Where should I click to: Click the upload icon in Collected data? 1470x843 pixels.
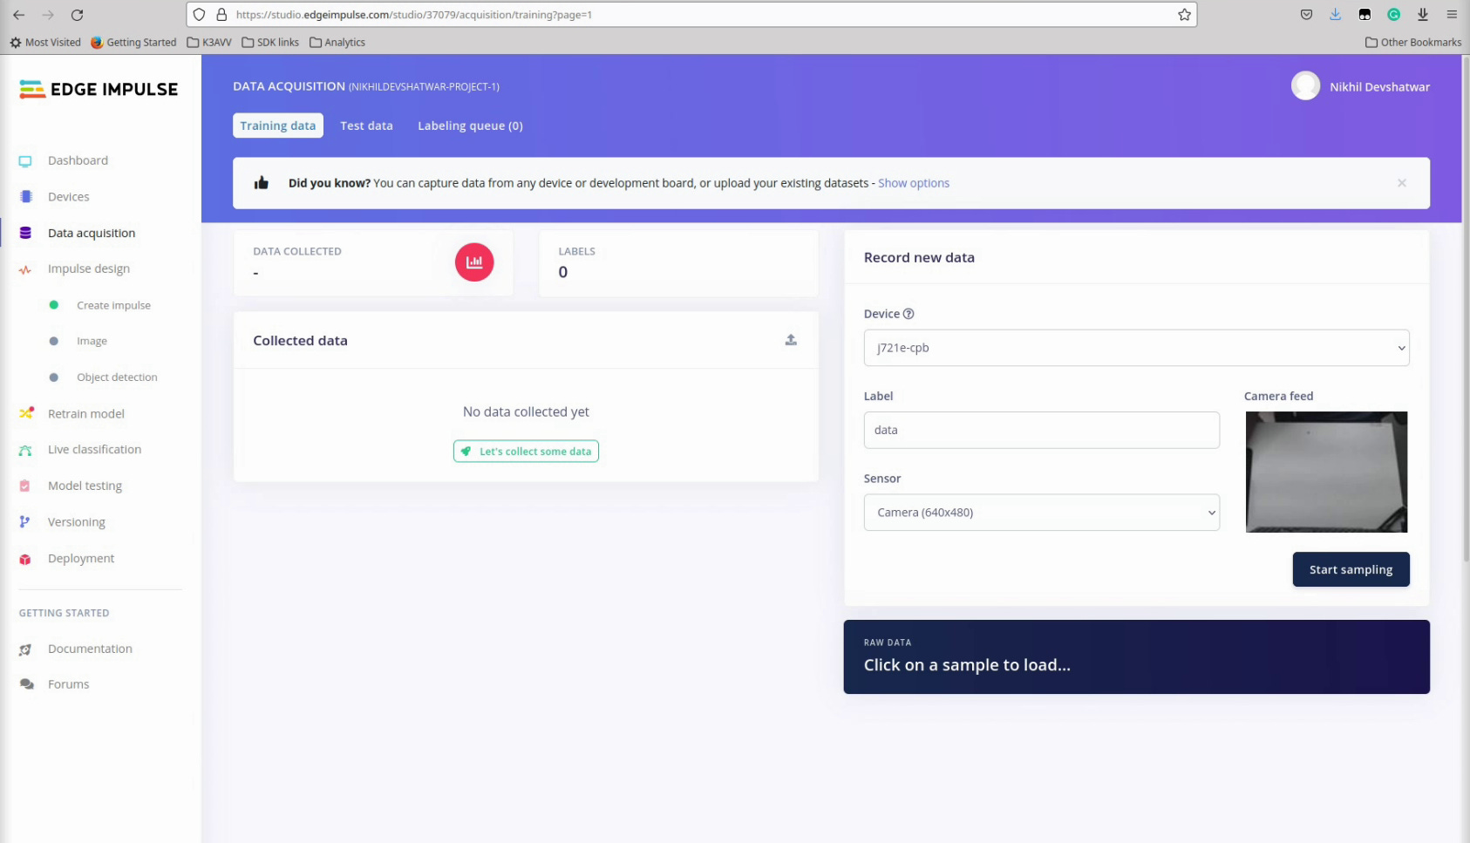tap(791, 340)
